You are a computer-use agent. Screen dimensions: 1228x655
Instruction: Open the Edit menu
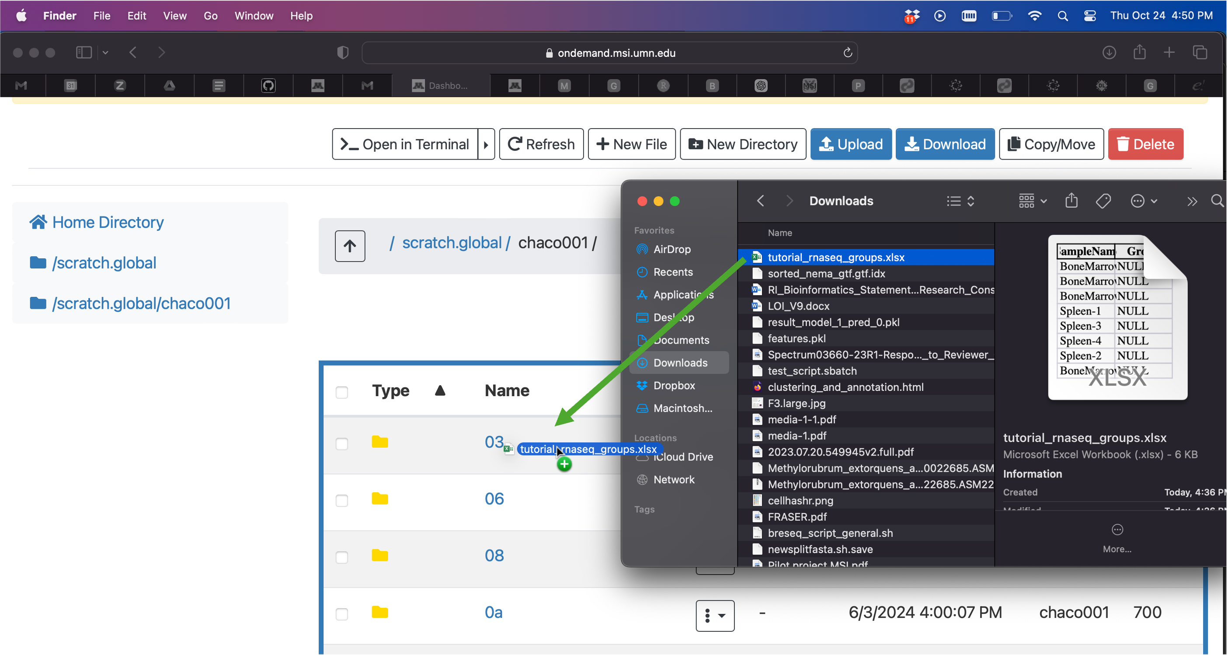pos(136,16)
